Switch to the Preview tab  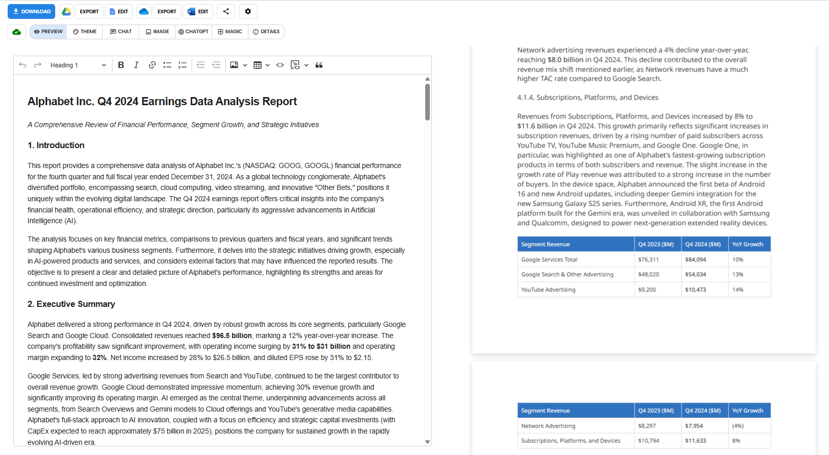[x=48, y=32]
